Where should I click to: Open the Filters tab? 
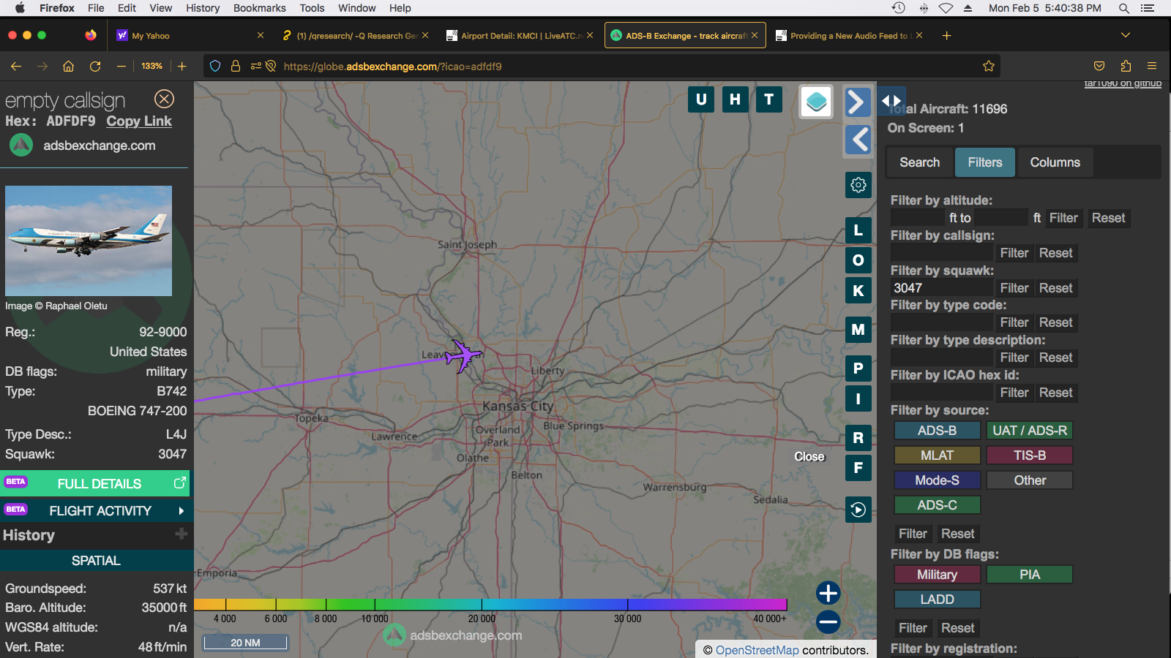click(x=984, y=162)
